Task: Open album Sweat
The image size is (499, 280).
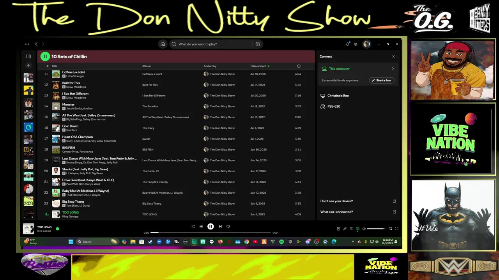Action: click(x=146, y=139)
